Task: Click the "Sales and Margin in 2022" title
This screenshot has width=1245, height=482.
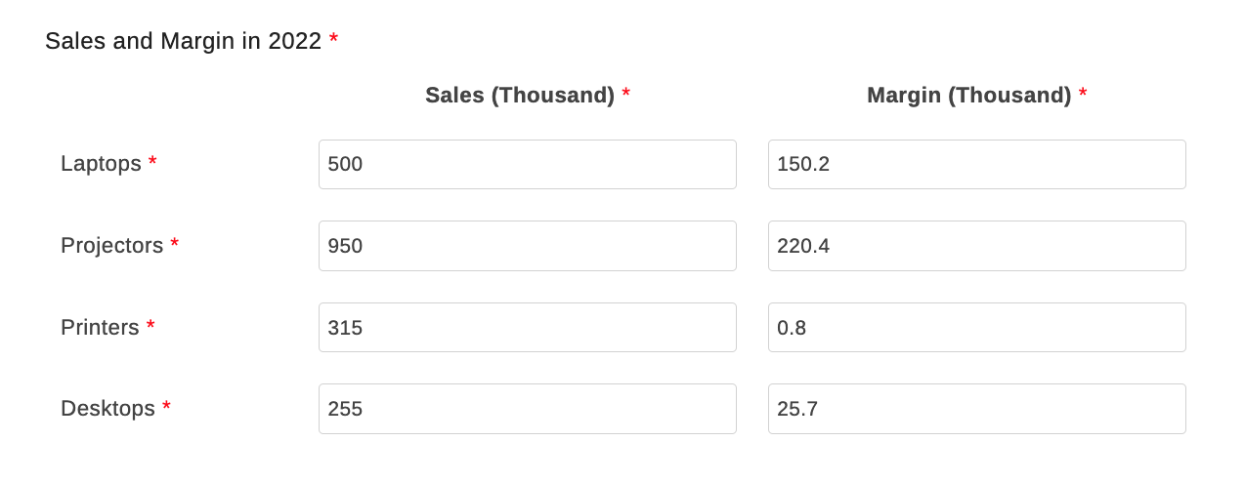Action: click(183, 41)
